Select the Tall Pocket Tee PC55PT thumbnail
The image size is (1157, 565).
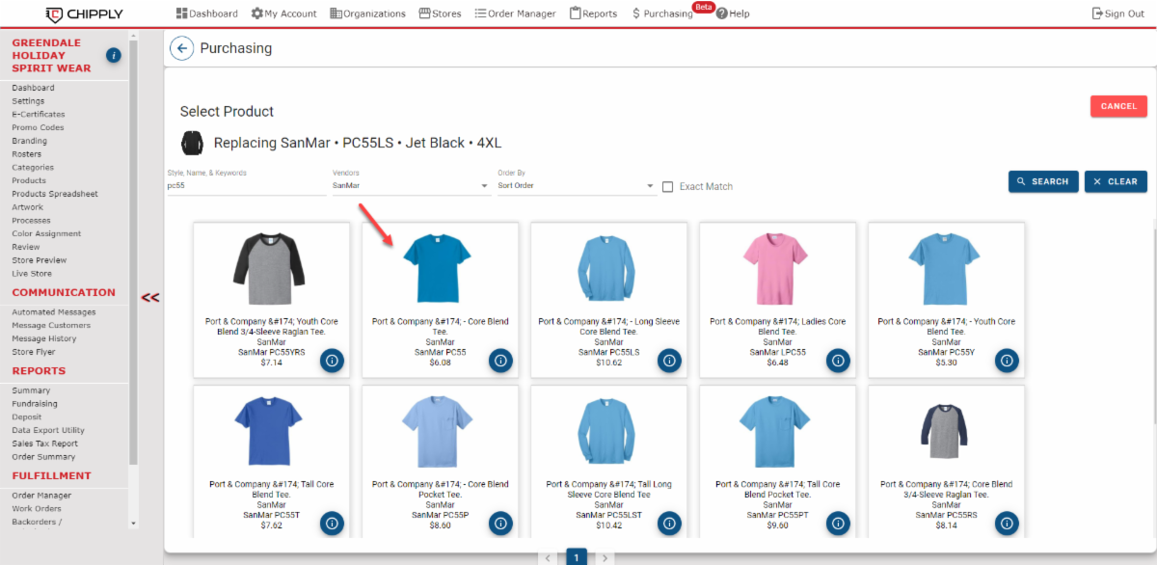coord(777,434)
